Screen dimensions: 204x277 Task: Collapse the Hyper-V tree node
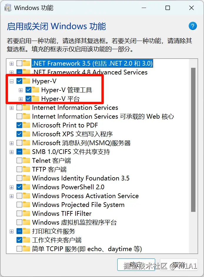tap(12, 81)
